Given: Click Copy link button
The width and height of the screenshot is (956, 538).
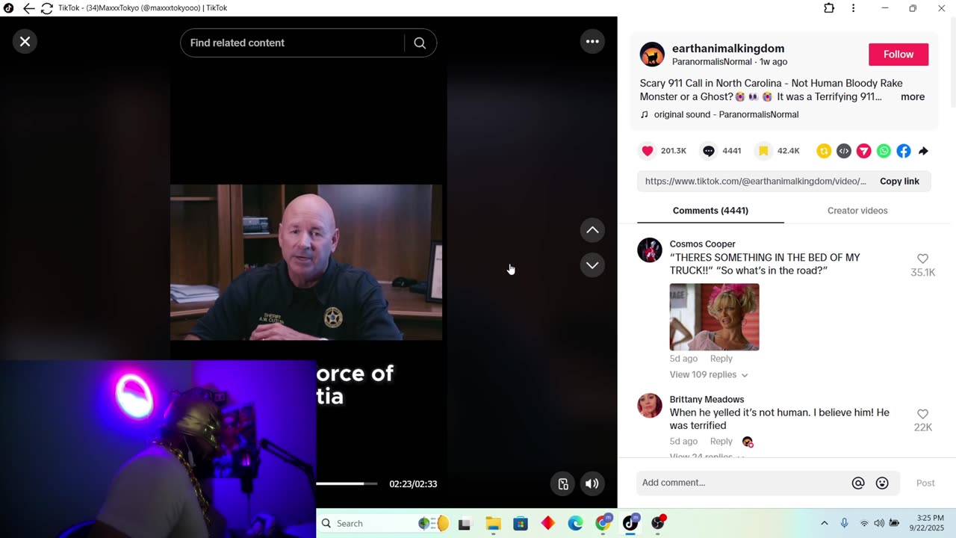Looking at the screenshot, I should 899,182.
